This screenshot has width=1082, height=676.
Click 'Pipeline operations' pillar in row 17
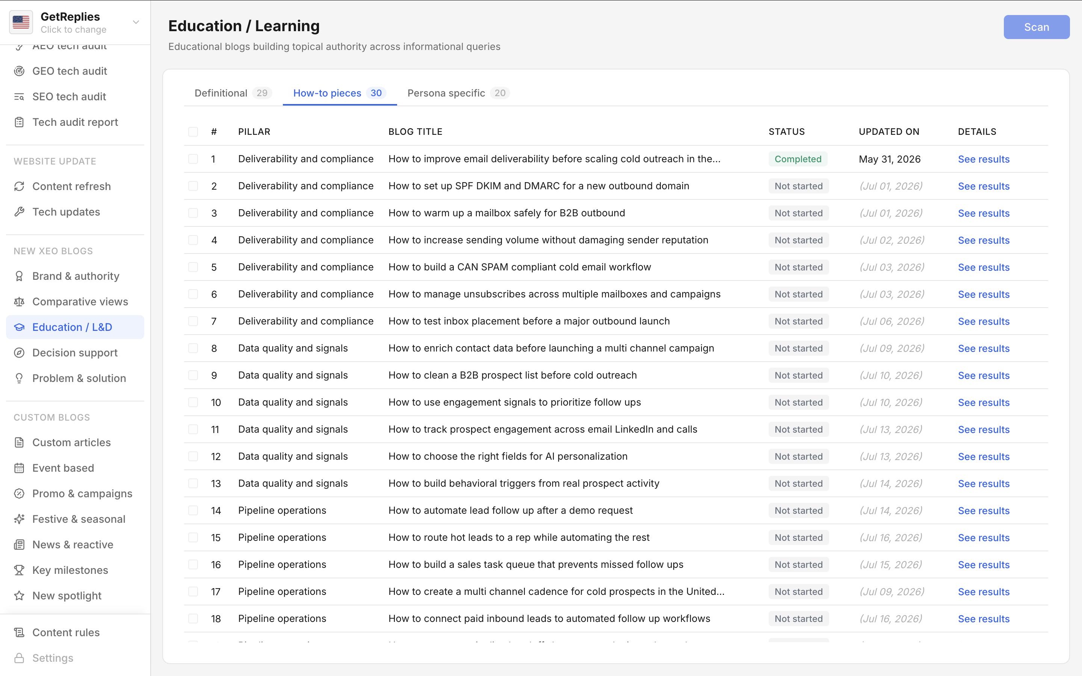[282, 592]
